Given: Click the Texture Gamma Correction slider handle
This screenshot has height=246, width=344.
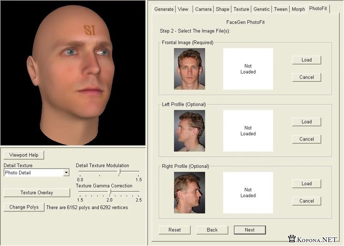Looking at the screenshot, I should tap(110, 192).
